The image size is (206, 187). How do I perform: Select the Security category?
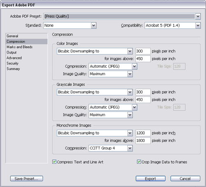[26, 63]
